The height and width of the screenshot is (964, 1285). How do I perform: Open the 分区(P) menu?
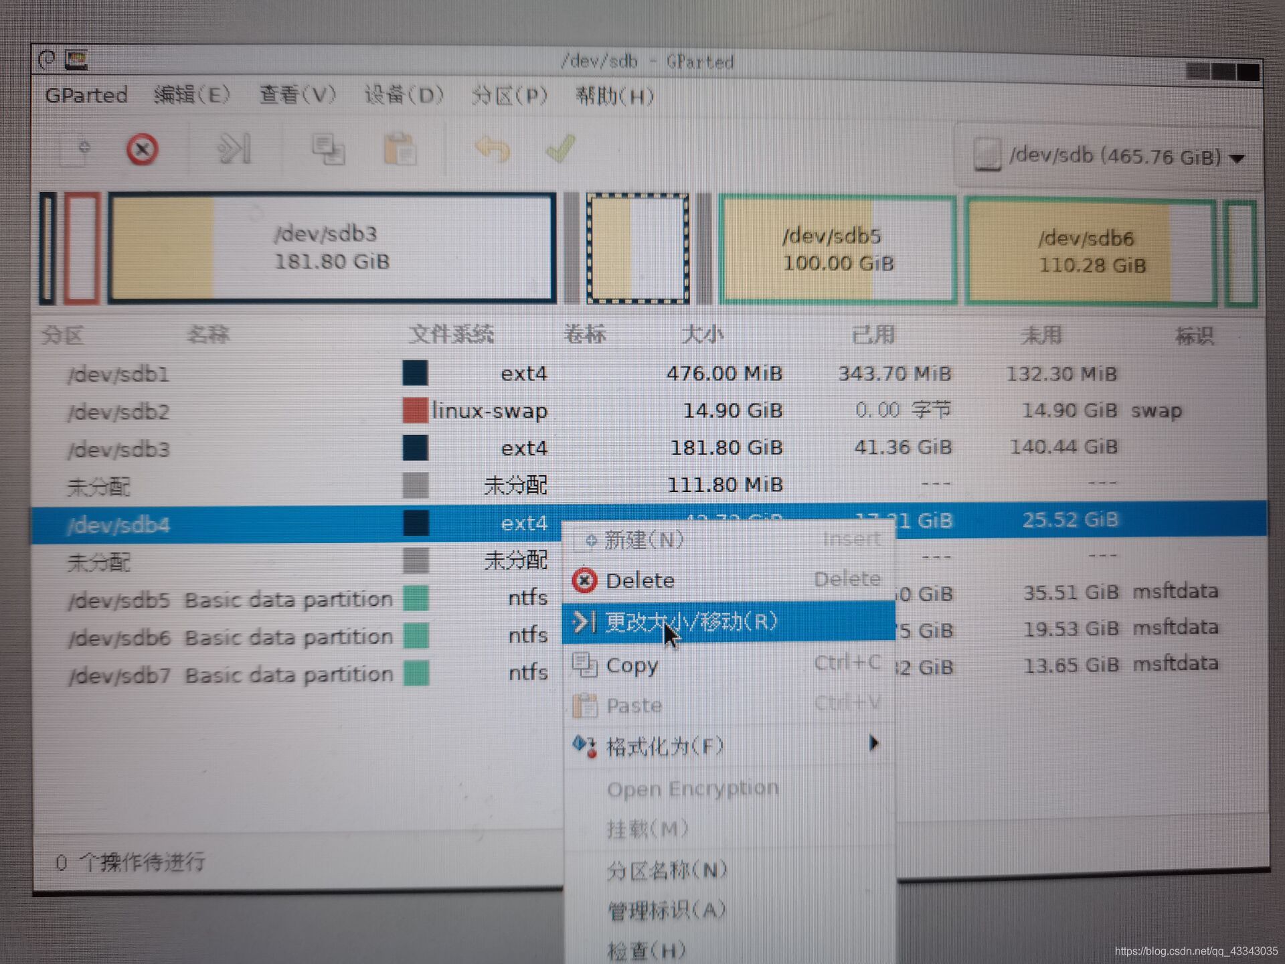(509, 96)
